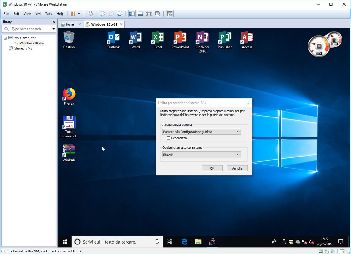This screenshot has width=351, height=254.
Task: Open the Azione pulizia sistema dropdown
Action: (x=202, y=132)
